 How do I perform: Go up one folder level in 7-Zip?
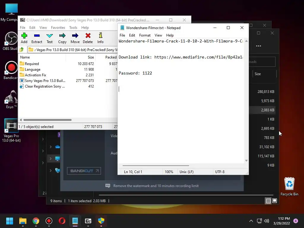coord(22,50)
